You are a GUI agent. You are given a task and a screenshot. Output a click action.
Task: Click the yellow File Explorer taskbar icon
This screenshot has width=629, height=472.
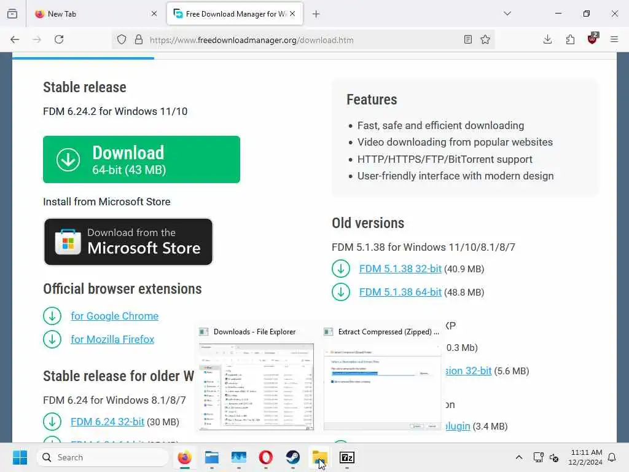click(x=319, y=457)
